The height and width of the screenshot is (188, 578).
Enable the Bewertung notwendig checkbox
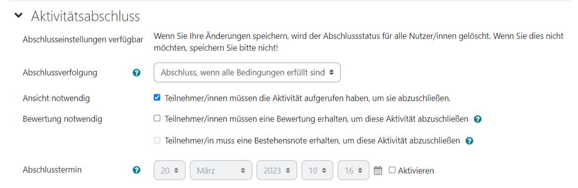157,118
